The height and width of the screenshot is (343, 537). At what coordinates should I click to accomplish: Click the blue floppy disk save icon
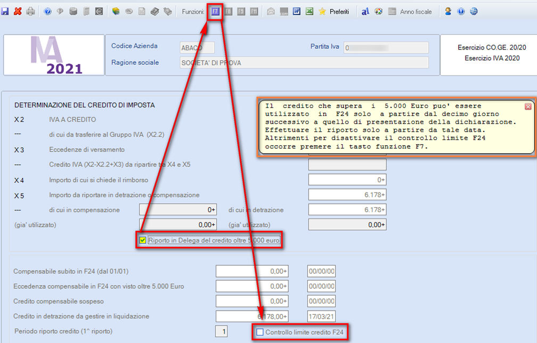point(5,11)
